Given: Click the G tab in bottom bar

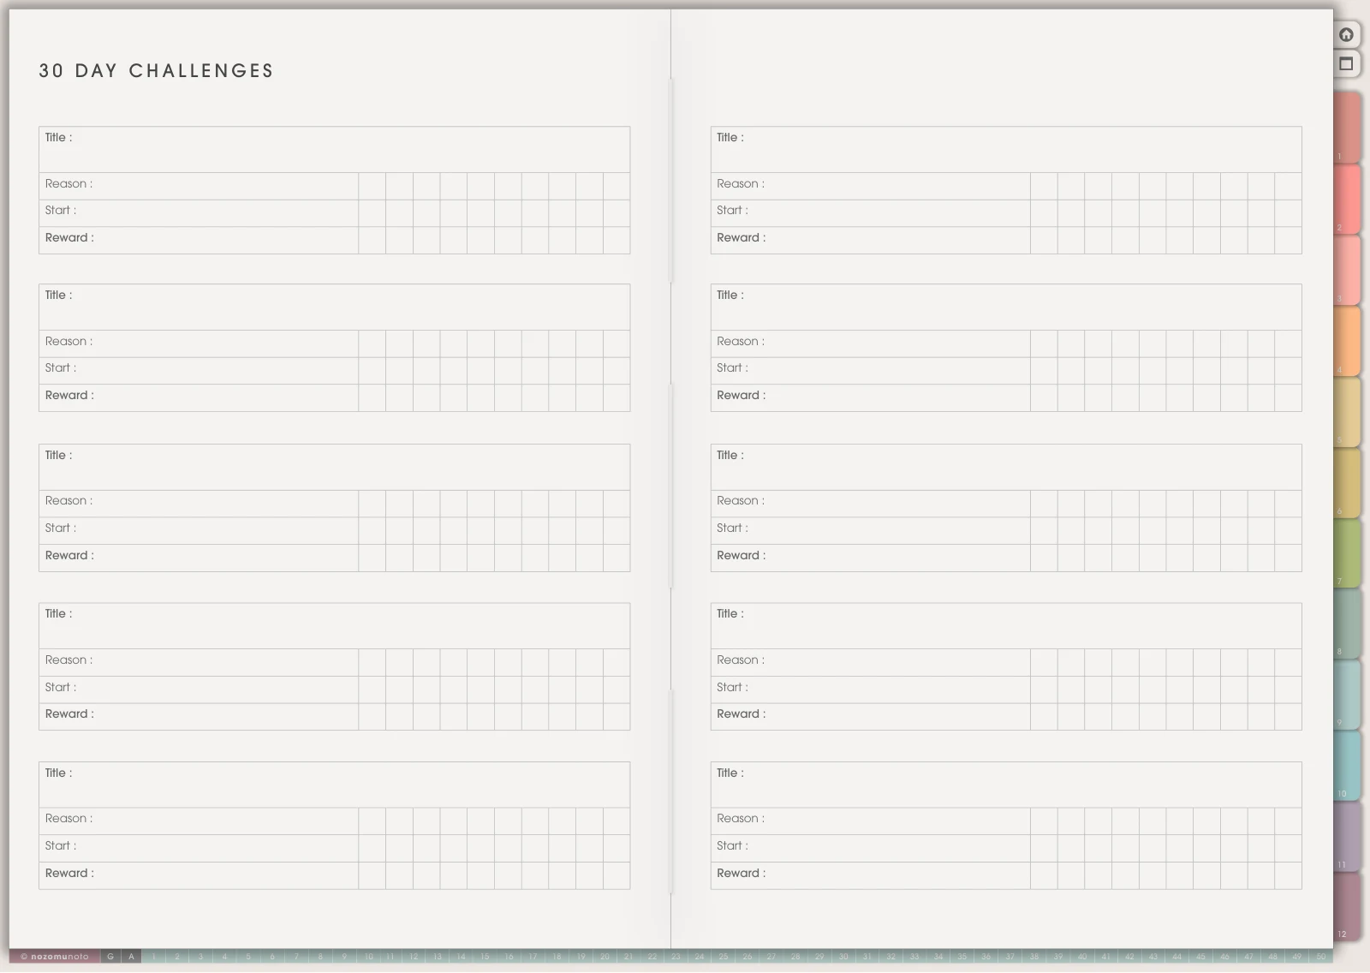Looking at the screenshot, I should coord(110,957).
